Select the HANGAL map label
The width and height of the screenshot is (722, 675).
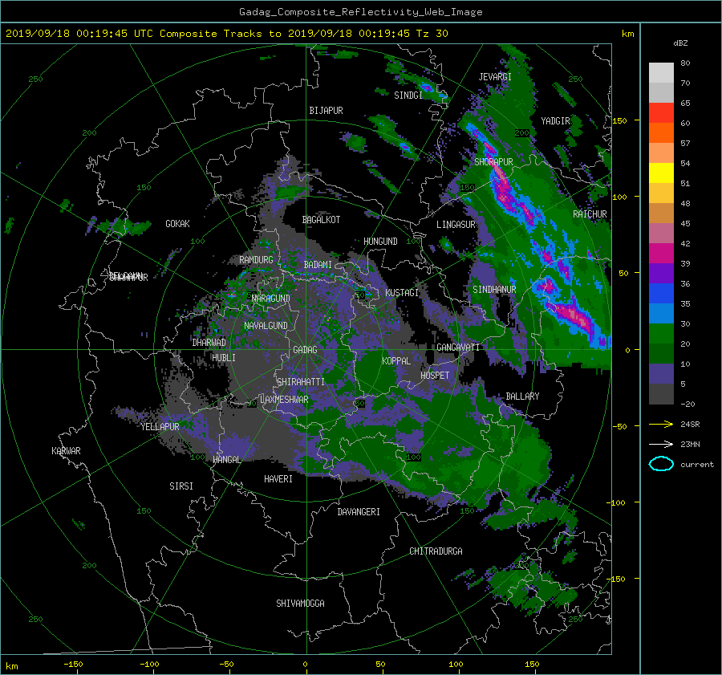tap(226, 459)
